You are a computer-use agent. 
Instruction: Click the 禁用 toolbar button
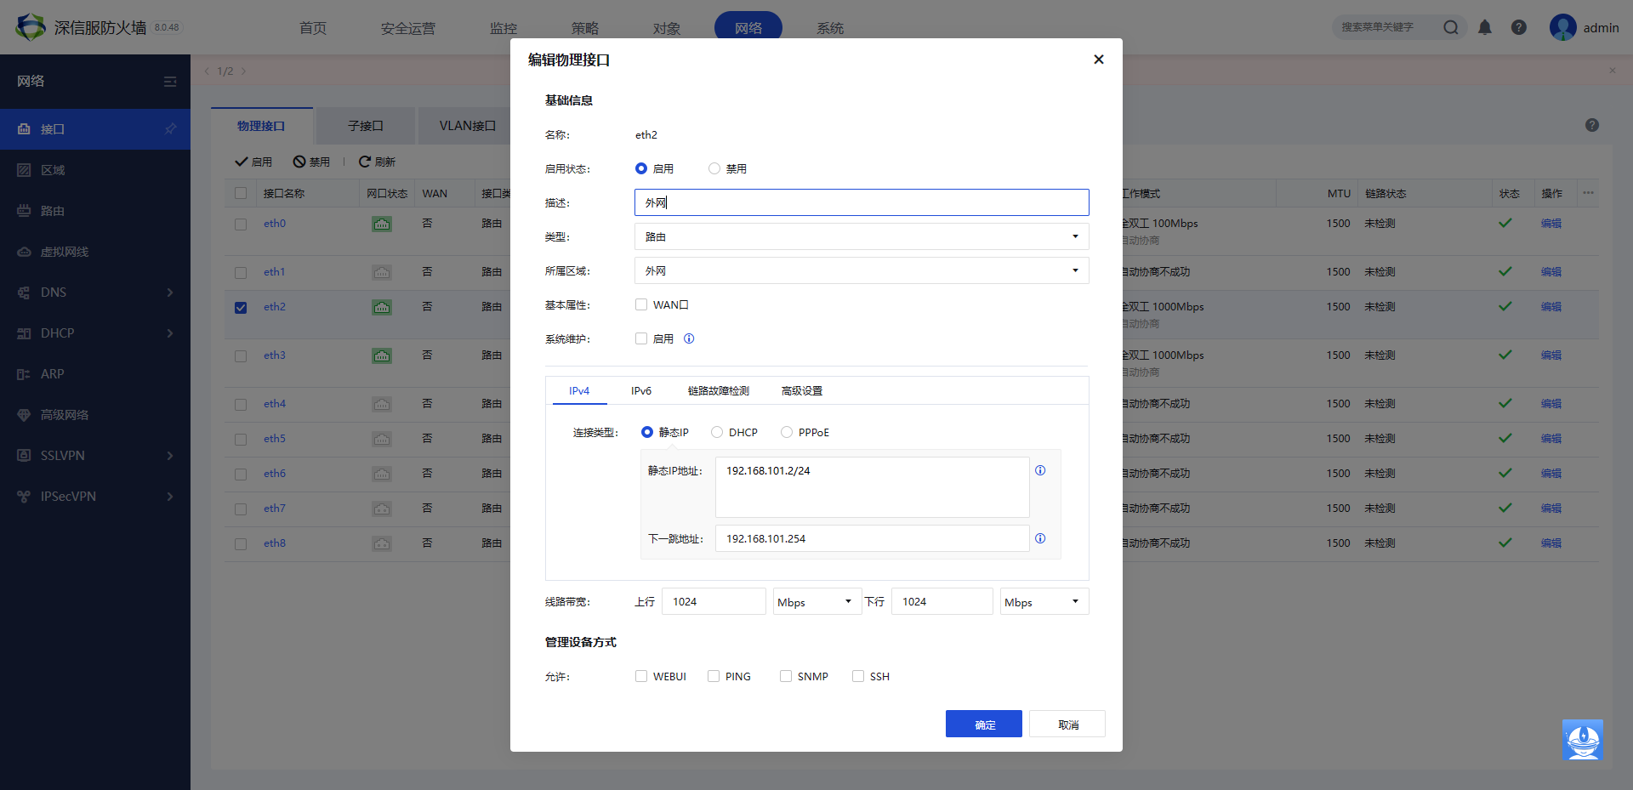311,162
